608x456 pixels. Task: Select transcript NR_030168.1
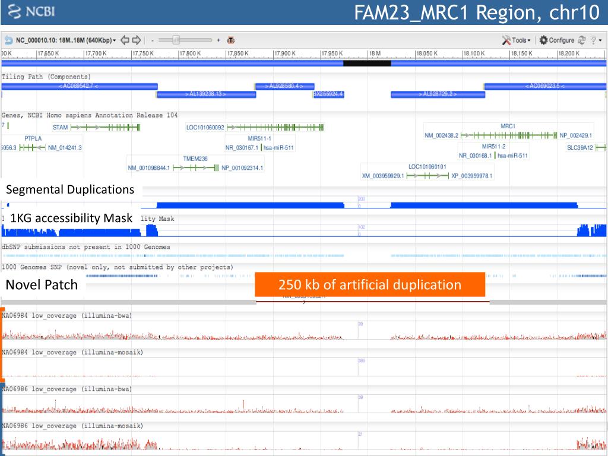click(476, 156)
